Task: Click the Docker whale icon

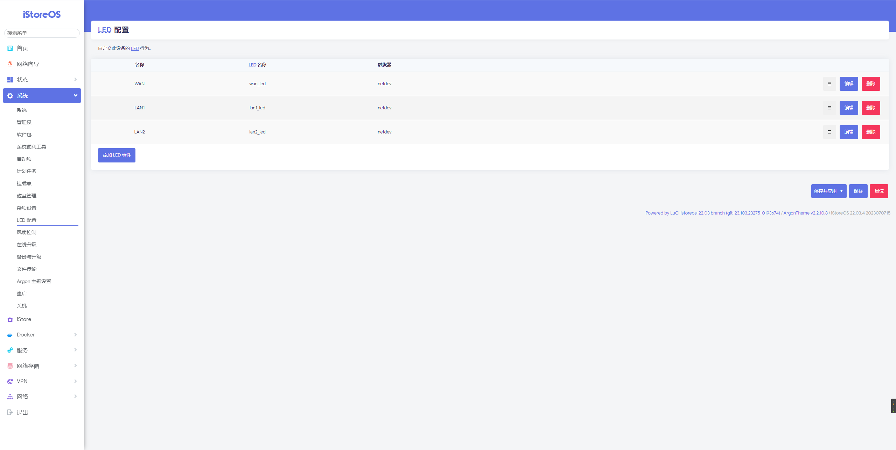Action: pos(10,335)
